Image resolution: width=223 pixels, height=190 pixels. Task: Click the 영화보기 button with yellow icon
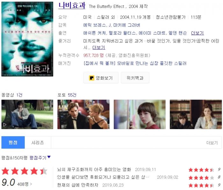101,78
